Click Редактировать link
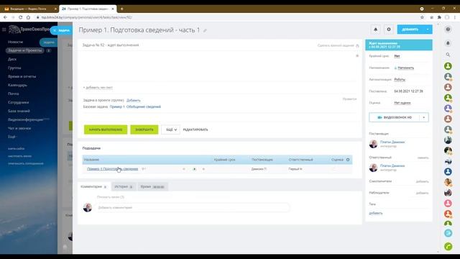460x259 pixels. coord(195,129)
